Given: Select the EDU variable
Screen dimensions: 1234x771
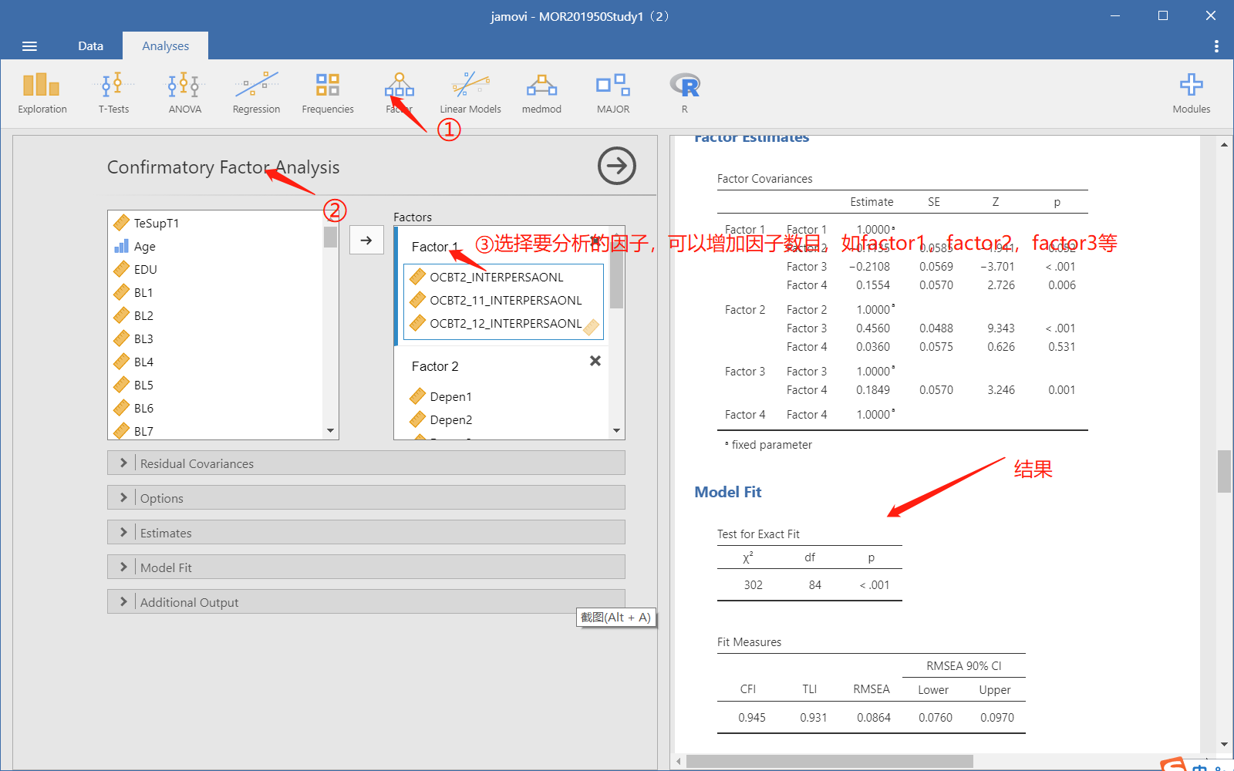Looking at the screenshot, I should tap(216, 269).
